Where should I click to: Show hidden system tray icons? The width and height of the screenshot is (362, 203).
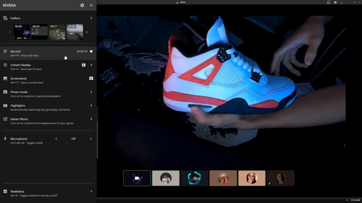point(347,200)
